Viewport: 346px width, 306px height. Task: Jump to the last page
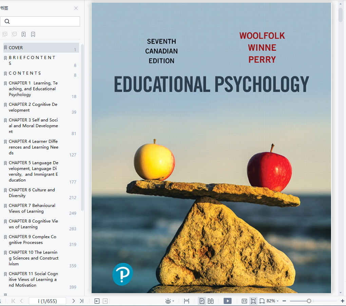(82, 301)
